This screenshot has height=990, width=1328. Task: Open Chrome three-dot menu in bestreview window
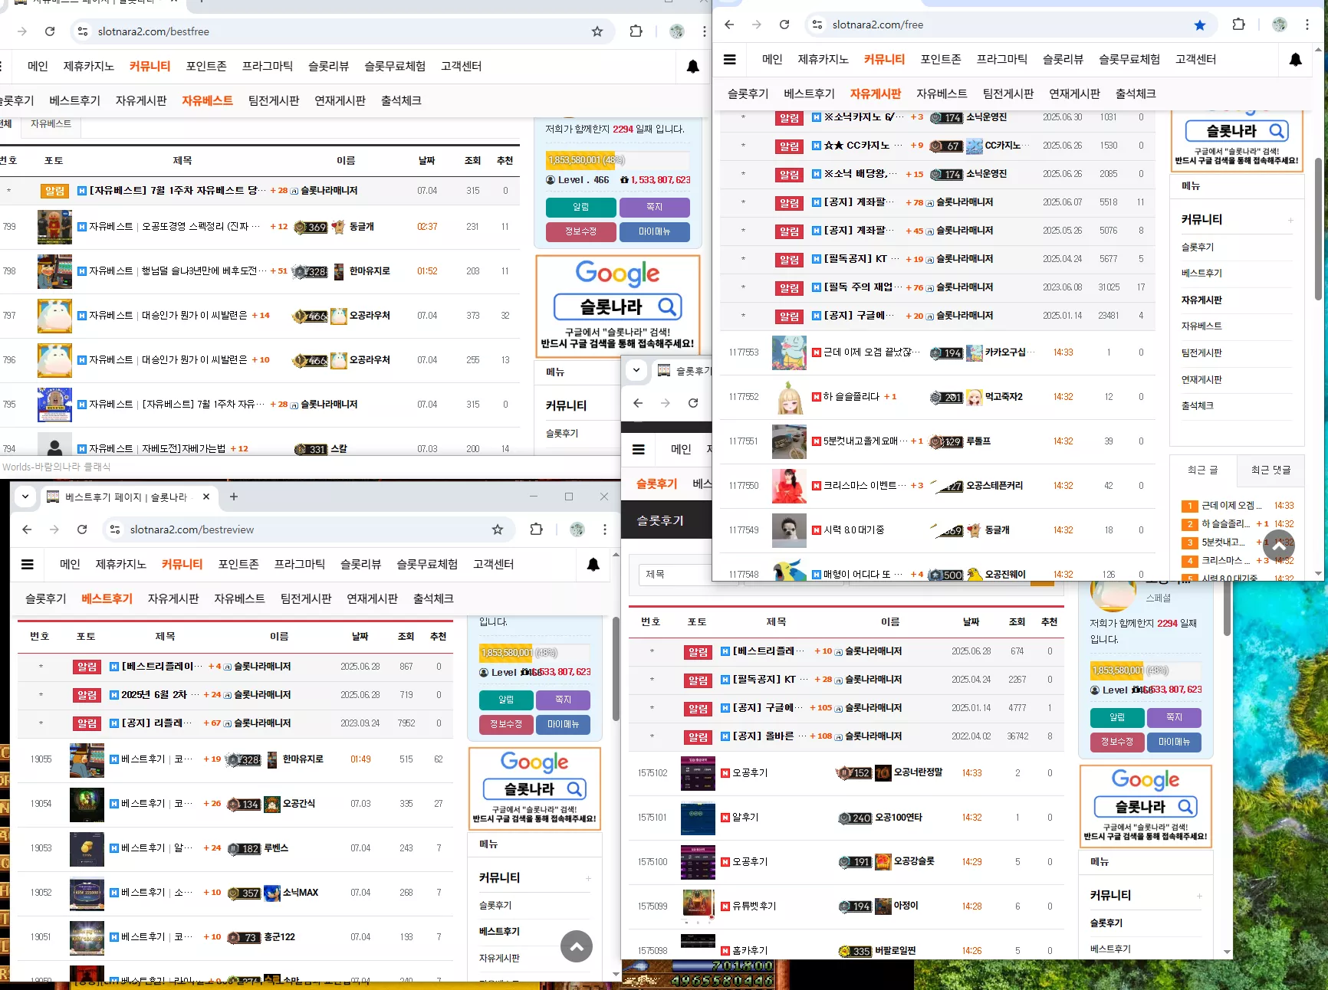point(605,529)
